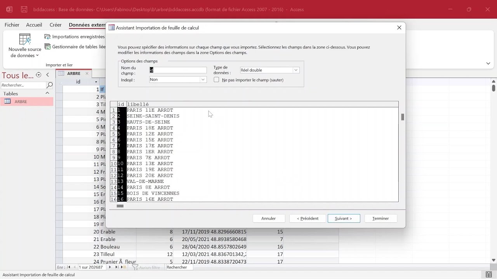Open the Type de données dropdown
Screen dimensions: 497x279
coord(295,70)
